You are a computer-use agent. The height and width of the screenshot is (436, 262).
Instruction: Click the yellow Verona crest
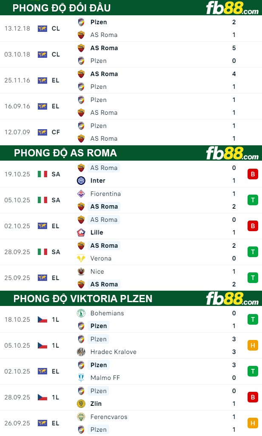pos(81,258)
